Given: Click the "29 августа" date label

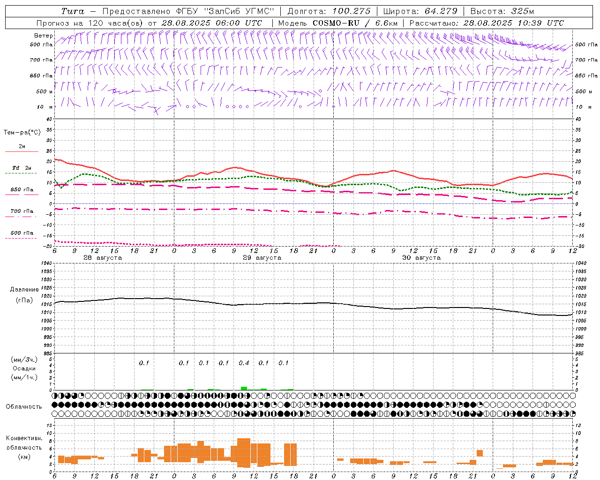Looking at the screenshot, I should pyautogui.click(x=262, y=258).
